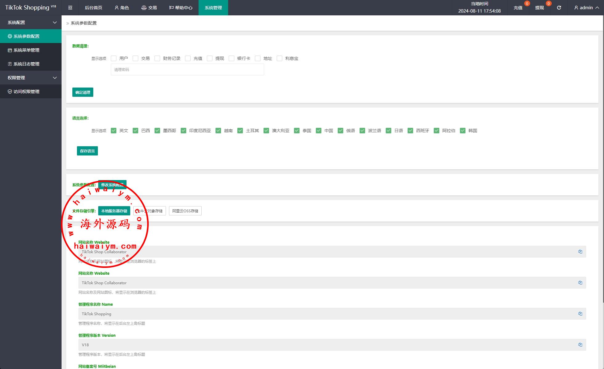
Task: Go to the 交易 top menu
Action: point(149,8)
